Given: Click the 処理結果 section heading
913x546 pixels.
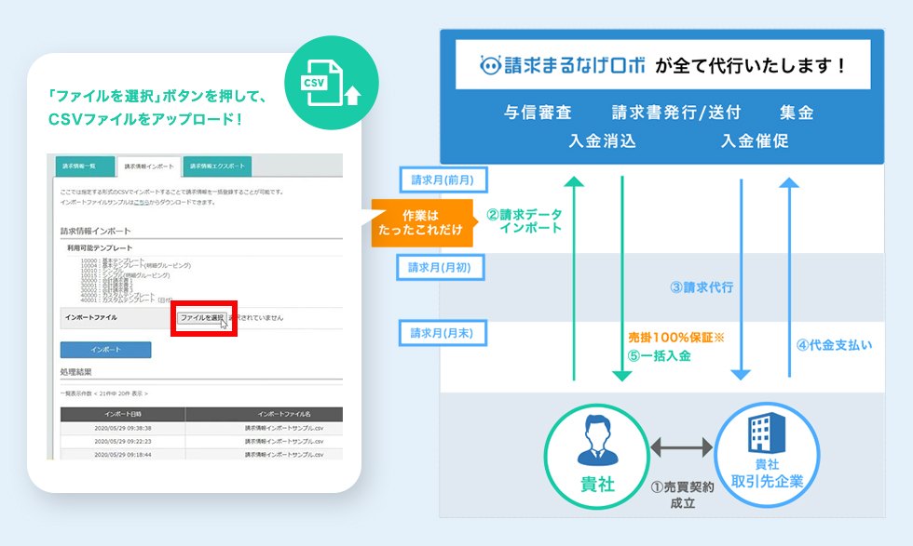Looking at the screenshot, I should coord(76,372).
